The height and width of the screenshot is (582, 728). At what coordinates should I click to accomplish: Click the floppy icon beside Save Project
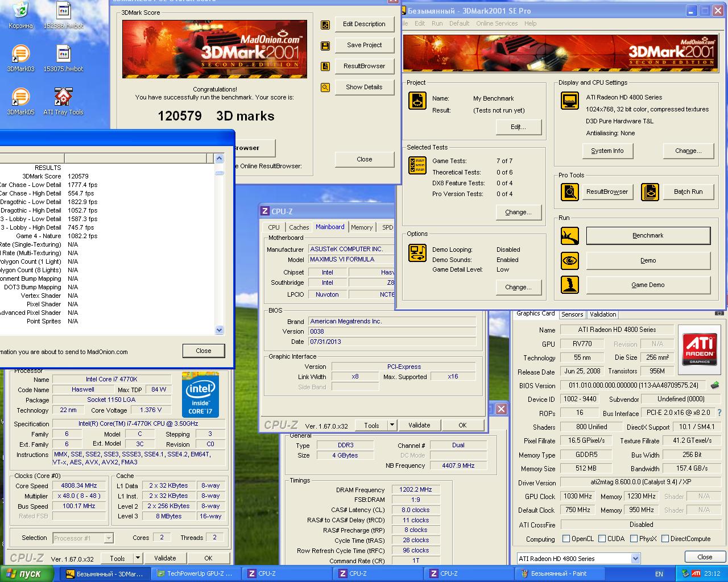[x=325, y=45]
